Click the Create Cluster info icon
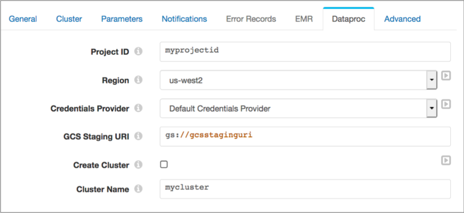 (x=138, y=164)
